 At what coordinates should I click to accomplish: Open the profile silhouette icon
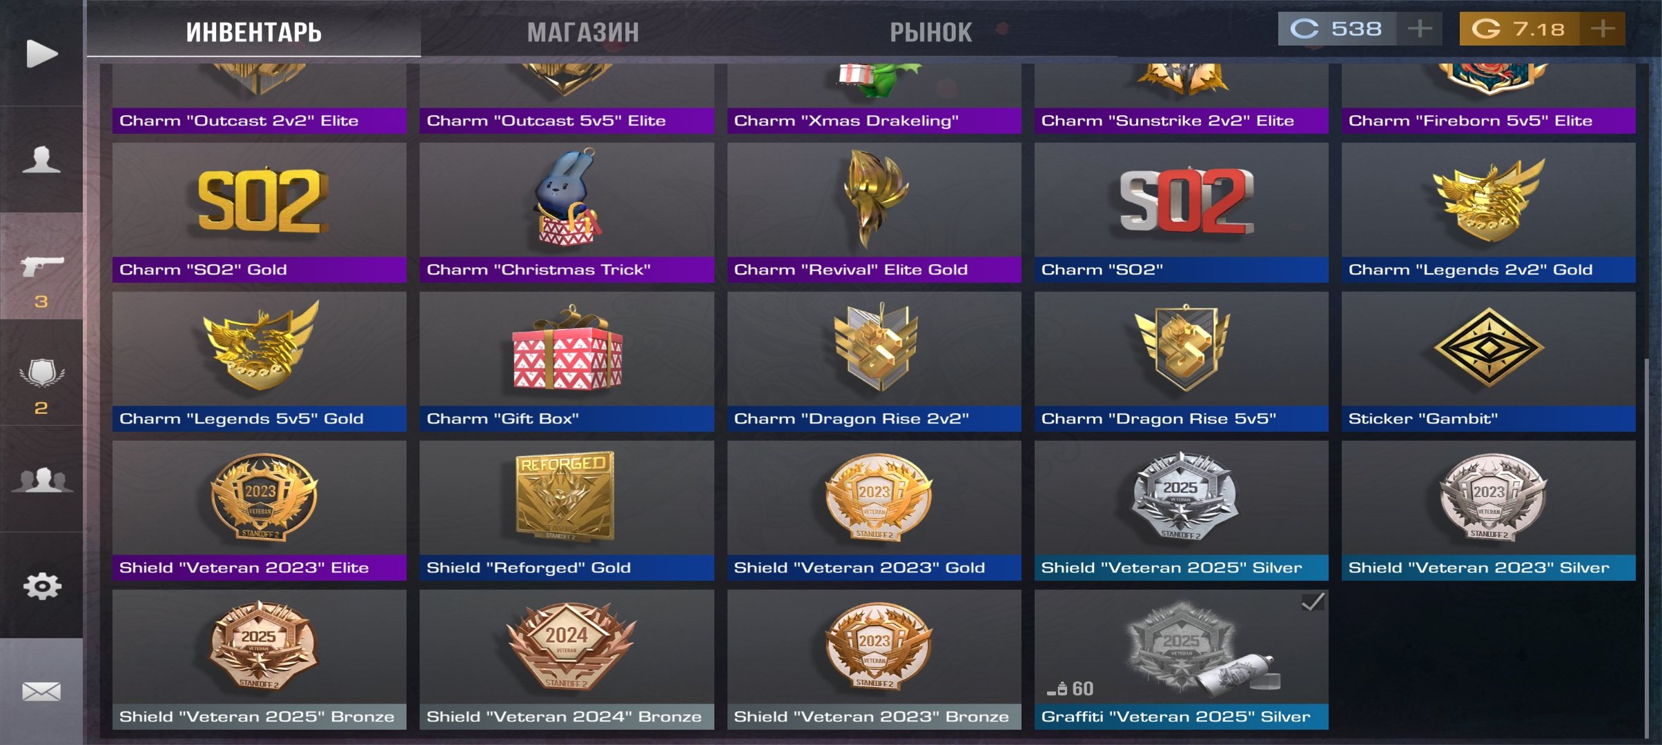[x=41, y=159]
